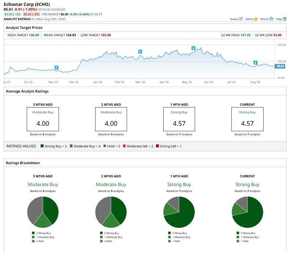
Task: Click the 84.90 x 100 bid quote
Action: tap(12, 14)
